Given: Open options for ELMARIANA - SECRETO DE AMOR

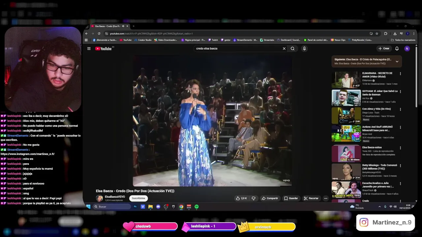Looking at the screenshot, I should [x=400, y=74].
